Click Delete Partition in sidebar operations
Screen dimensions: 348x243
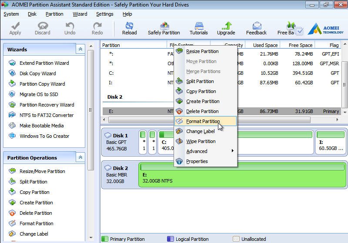(36, 213)
